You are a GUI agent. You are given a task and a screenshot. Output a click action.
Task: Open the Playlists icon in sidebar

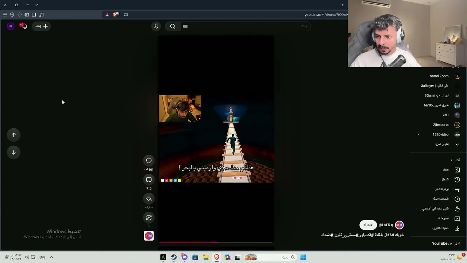click(457, 189)
